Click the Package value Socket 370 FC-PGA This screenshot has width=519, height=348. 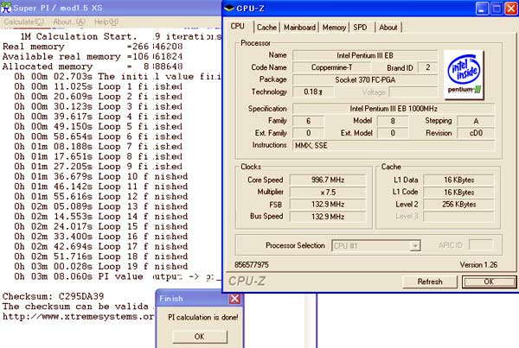pyautogui.click(x=365, y=80)
